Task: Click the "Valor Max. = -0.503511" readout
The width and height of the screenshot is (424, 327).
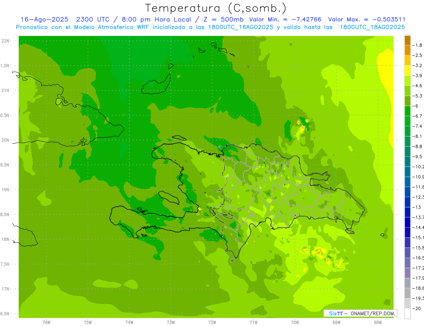Action: point(367,19)
